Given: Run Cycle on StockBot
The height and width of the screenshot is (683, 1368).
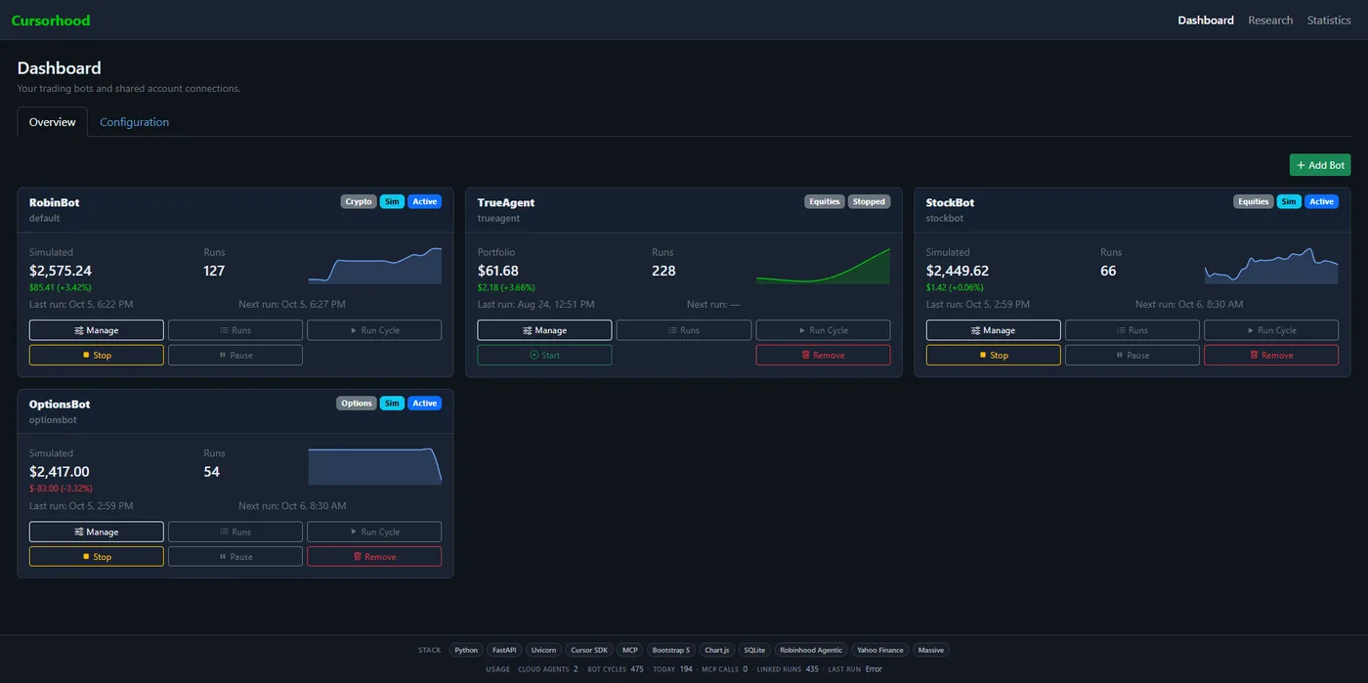Looking at the screenshot, I should tap(1271, 330).
